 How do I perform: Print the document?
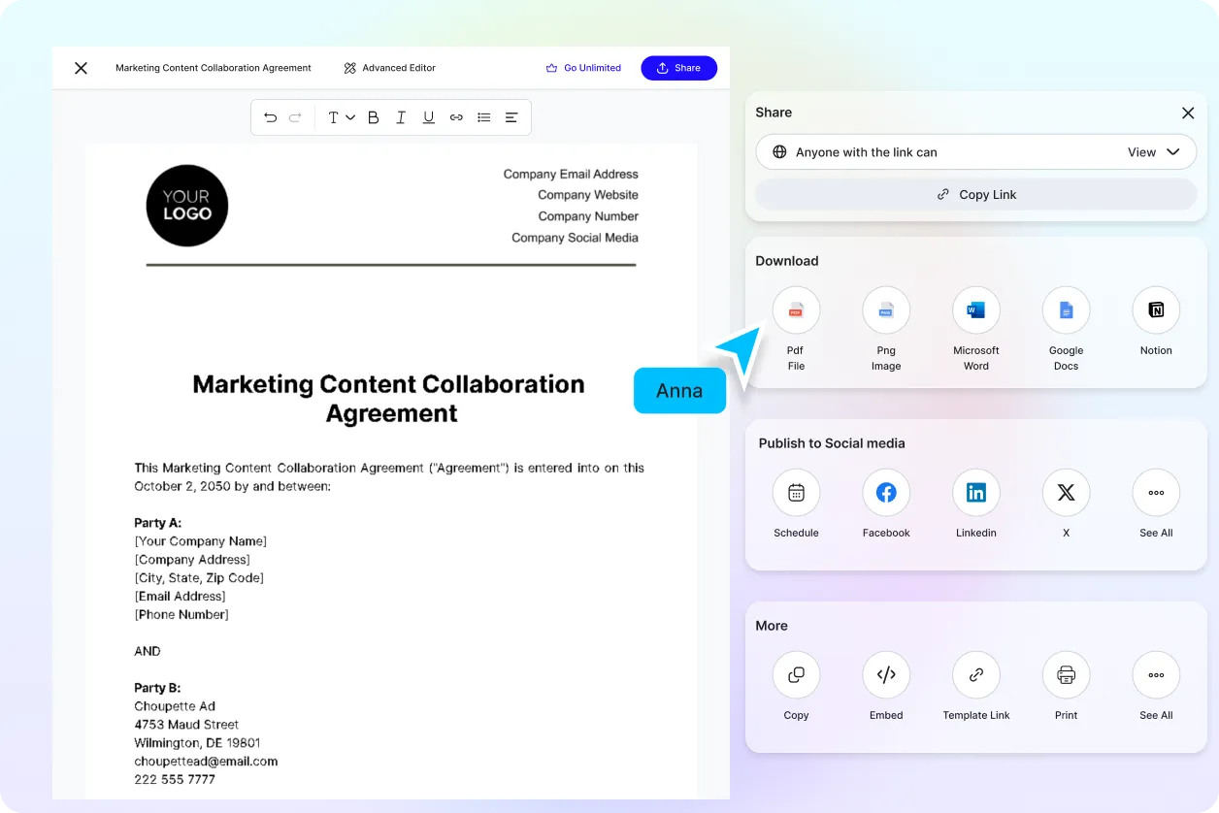point(1066,675)
